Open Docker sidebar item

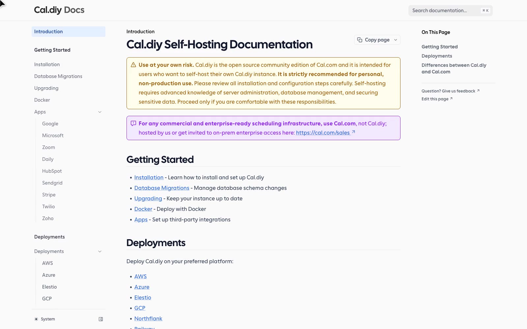[69, 100]
